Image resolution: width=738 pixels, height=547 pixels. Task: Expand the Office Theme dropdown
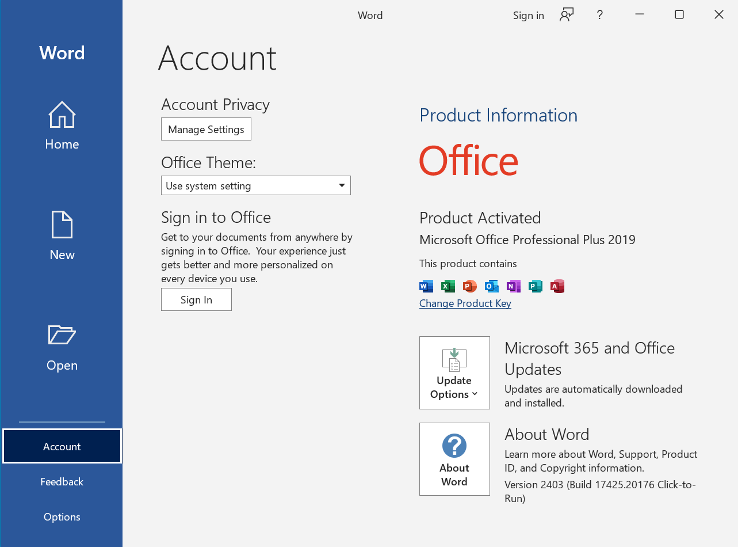click(256, 186)
